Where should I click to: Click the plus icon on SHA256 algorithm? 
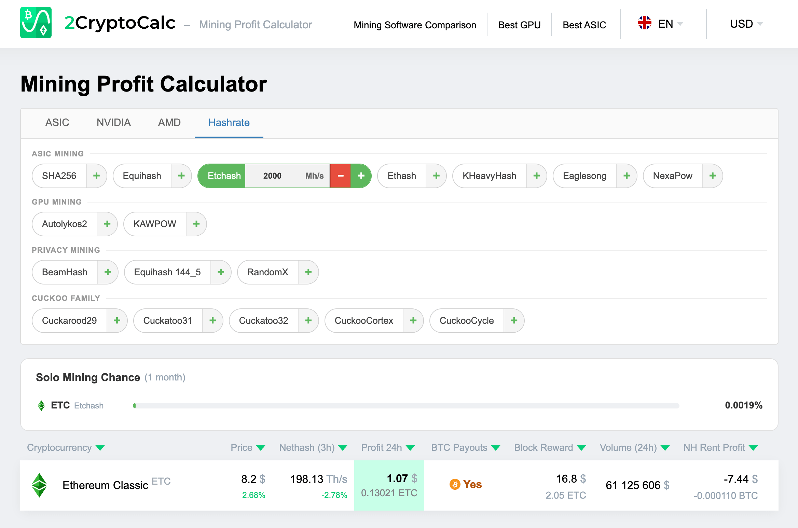click(97, 176)
